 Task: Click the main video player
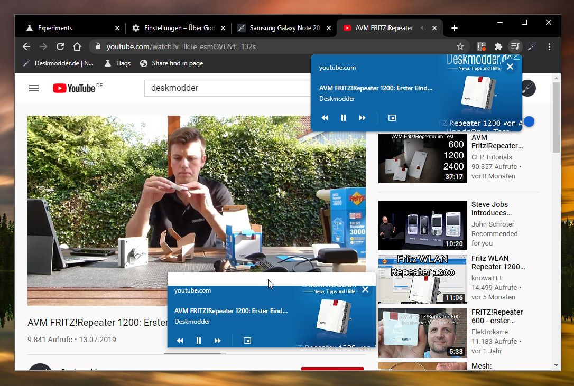coord(196,210)
